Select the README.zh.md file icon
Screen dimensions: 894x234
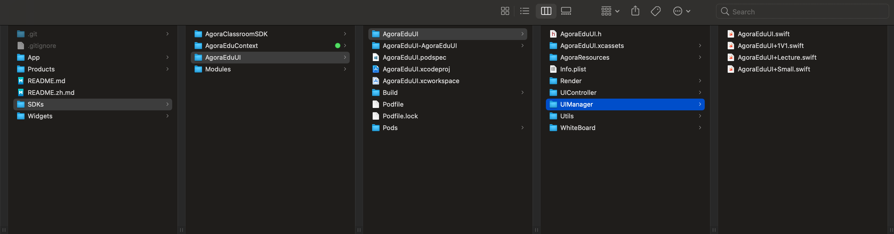pos(21,93)
